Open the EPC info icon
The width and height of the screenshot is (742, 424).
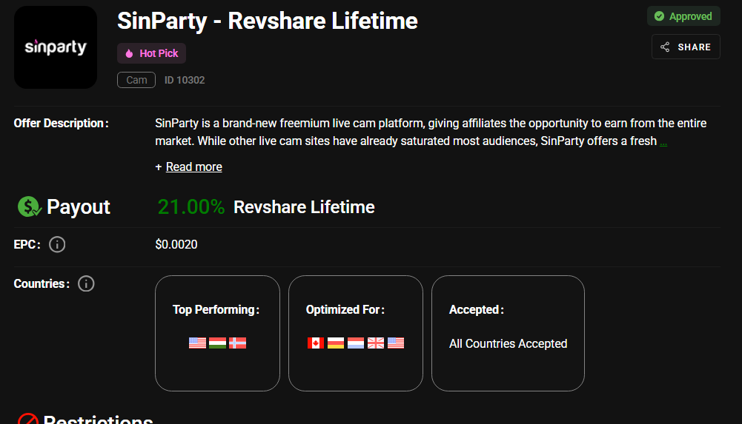[57, 245]
